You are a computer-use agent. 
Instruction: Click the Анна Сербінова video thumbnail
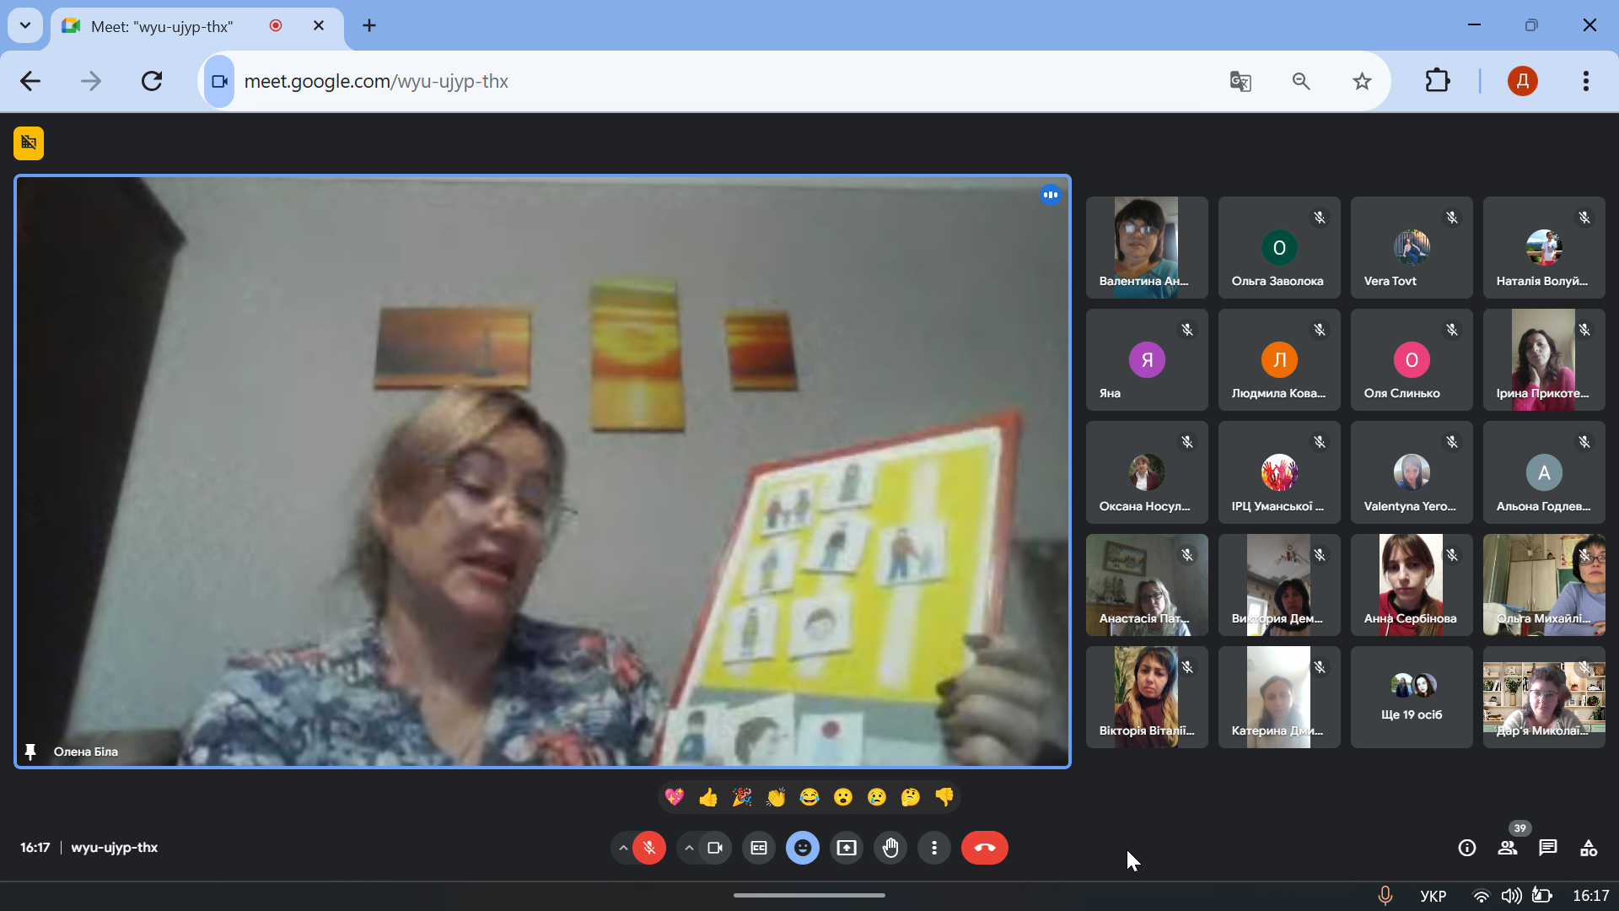click(1412, 585)
